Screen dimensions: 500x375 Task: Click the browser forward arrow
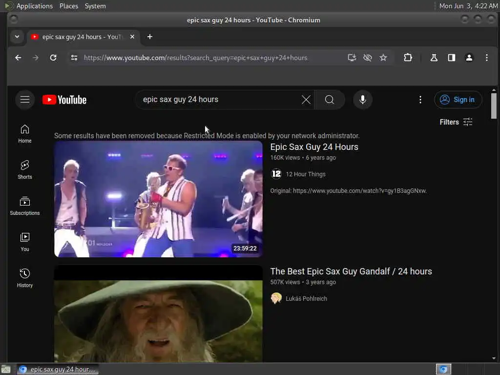point(36,58)
